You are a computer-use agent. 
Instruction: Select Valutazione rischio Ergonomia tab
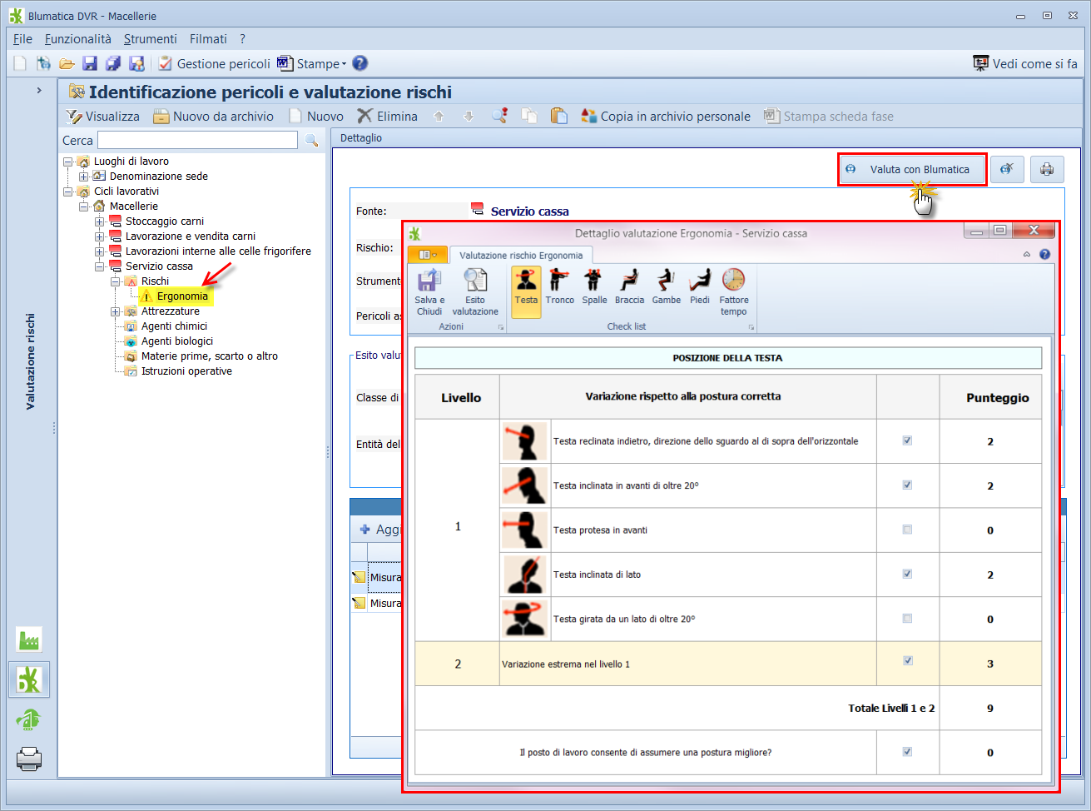[521, 256]
